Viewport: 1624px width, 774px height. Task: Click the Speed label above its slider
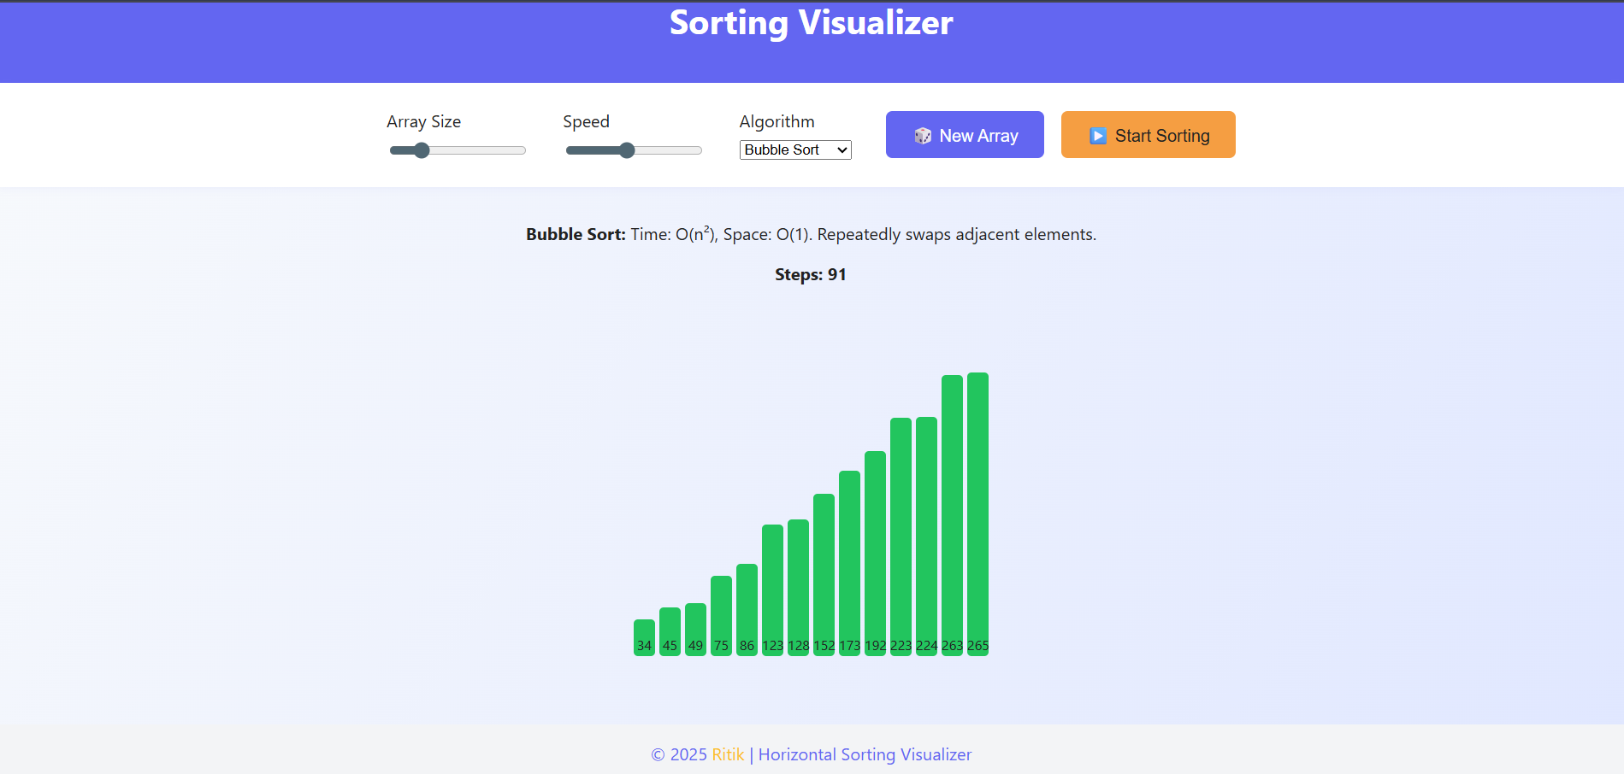point(586,121)
